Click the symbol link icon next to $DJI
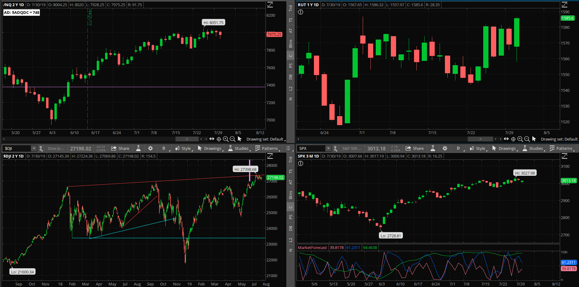Screen dimensions: 579x287 [x=41, y=149]
